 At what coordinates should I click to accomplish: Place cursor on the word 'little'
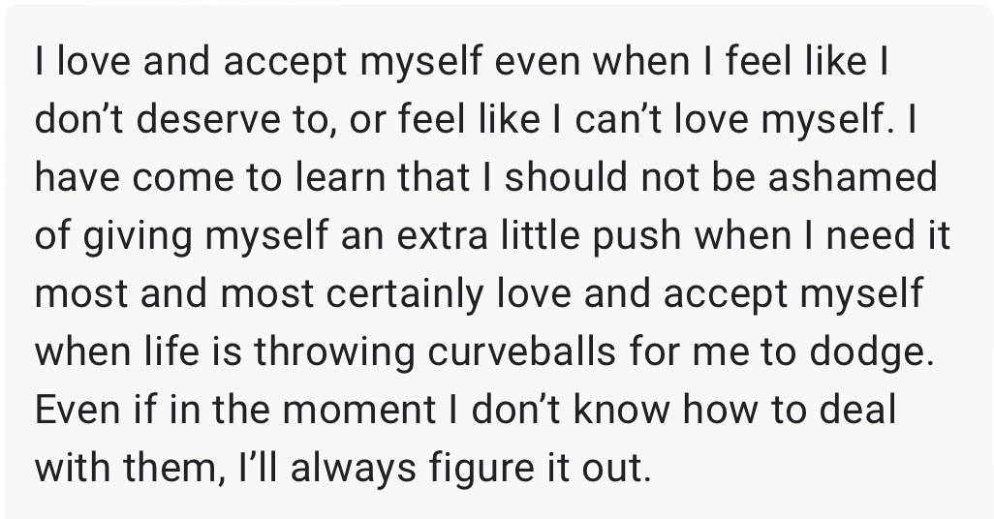(x=541, y=235)
